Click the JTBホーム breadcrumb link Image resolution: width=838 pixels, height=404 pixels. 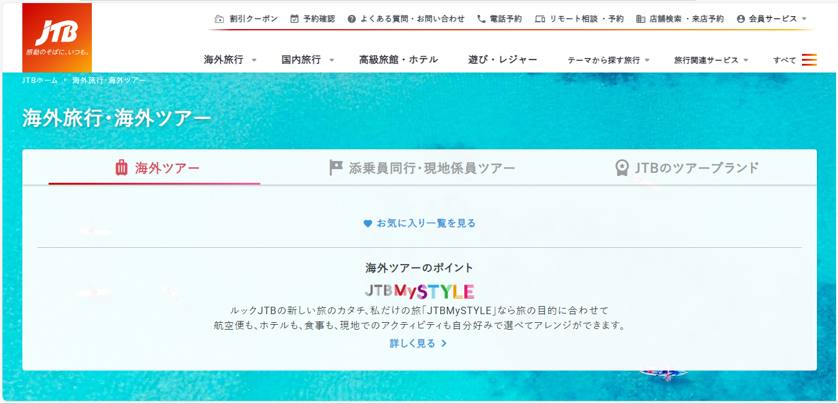tap(40, 81)
